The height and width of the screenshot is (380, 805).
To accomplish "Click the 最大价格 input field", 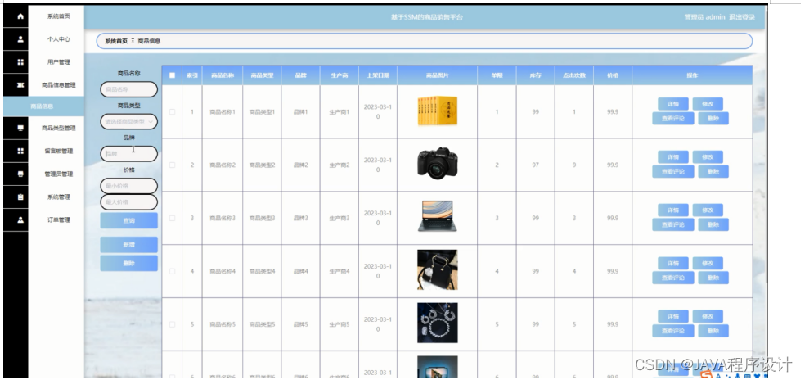I will click(x=129, y=202).
